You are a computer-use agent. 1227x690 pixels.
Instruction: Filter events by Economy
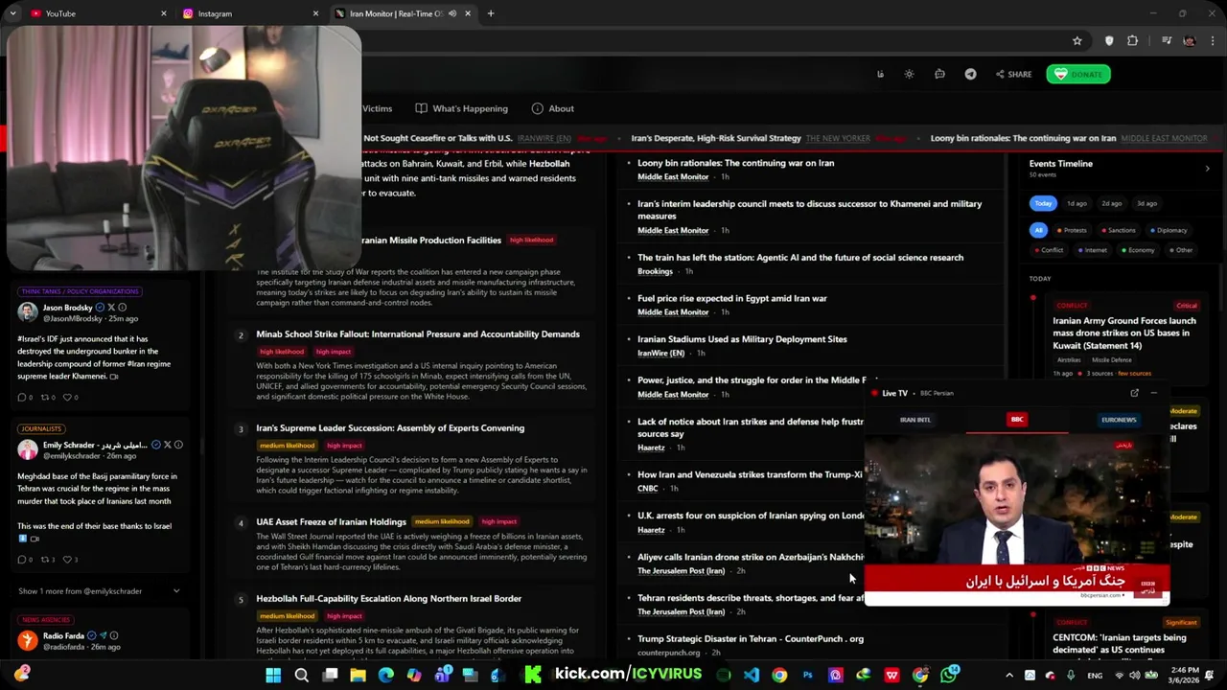pyautogui.click(x=1137, y=250)
